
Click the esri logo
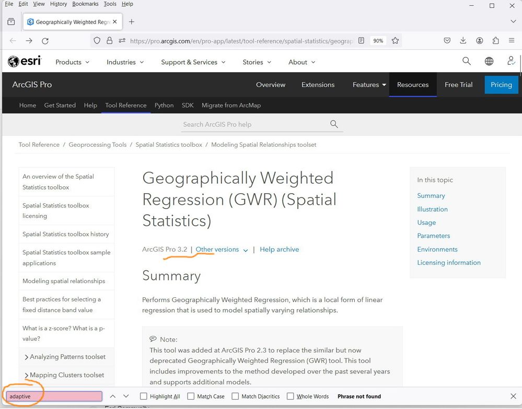pos(25,61)
